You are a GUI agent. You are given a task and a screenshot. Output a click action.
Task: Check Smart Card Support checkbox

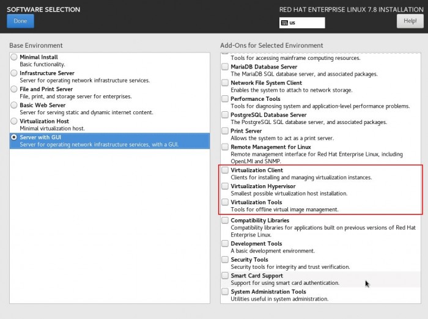[225, 276]
